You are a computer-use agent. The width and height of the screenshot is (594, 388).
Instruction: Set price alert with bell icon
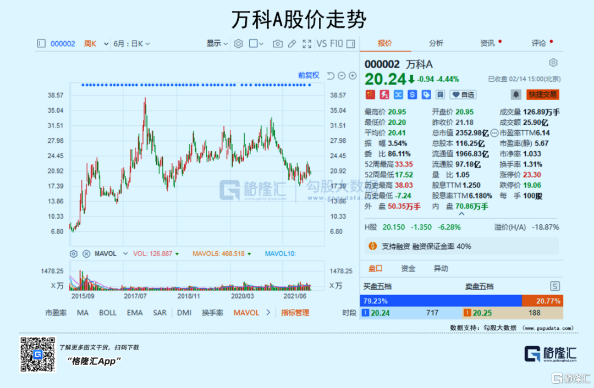515,95
